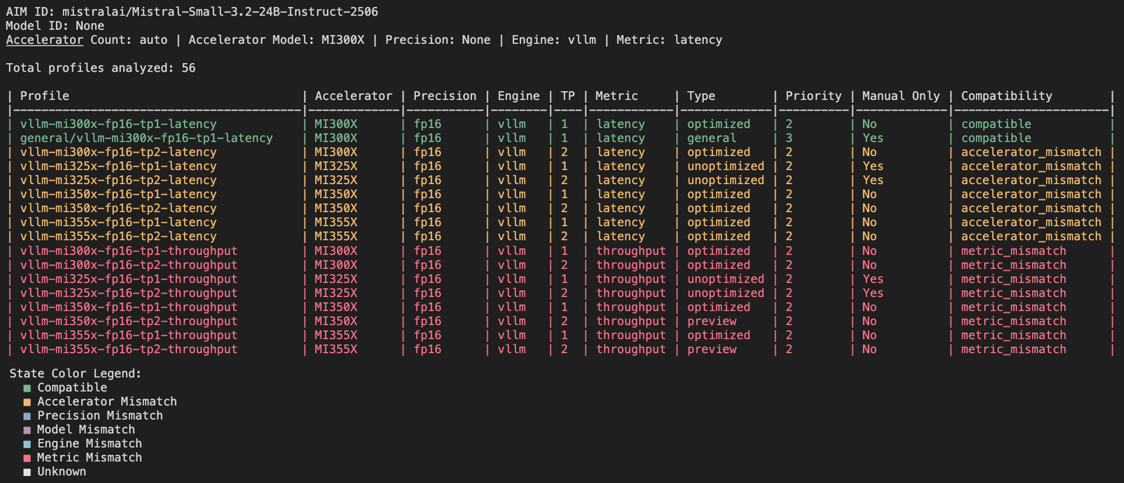Select vllm-mi350x-fp16-tp2-throughput profile name
1124x483 pixels.
click(129, 321)
